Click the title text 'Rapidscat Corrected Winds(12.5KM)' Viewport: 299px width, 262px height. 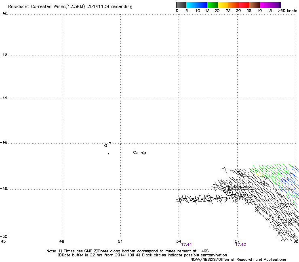click(46, 7)
